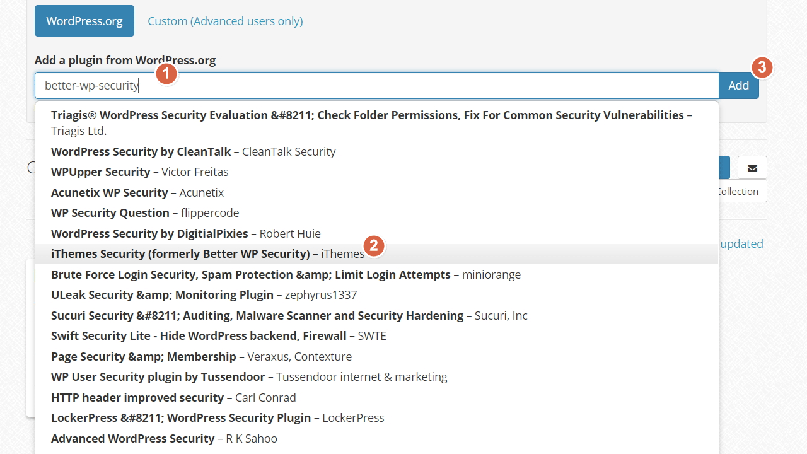Pick Page Security & Membership suggestion
The height and width of the screenshot is (454, 807).
(377, 356)
